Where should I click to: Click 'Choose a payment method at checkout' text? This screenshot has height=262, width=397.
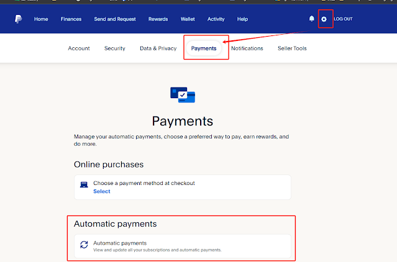pyautogui.click(x=144, y=183)
